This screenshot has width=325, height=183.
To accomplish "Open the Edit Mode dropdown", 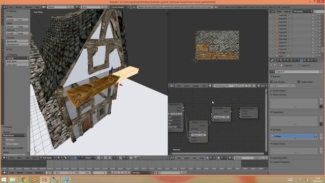I will tap(48, 158).
